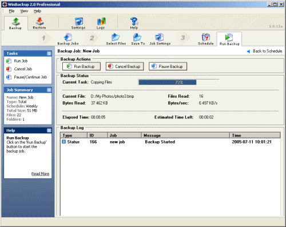Click the Pause Backup button
Viewport: 286px width, 227px height.
[168, 66]
